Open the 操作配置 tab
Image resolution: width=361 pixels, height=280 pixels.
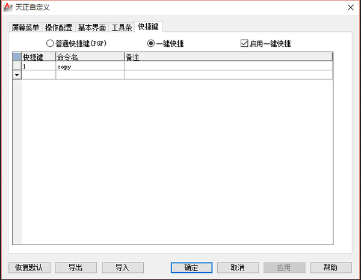coord(59,28)
